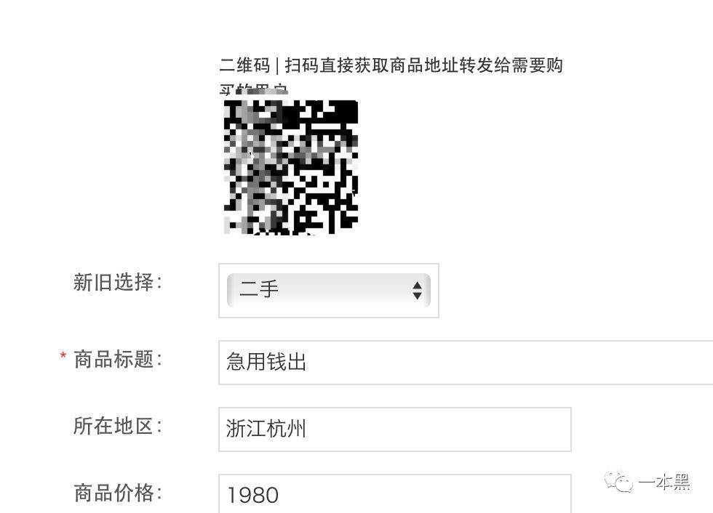Click the 浙江杭州 text in region box
This screenshot has height=513, width=713.
[x=266, y=429]
